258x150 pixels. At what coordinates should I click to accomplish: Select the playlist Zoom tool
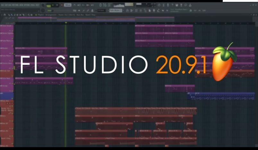coord(29,15)
